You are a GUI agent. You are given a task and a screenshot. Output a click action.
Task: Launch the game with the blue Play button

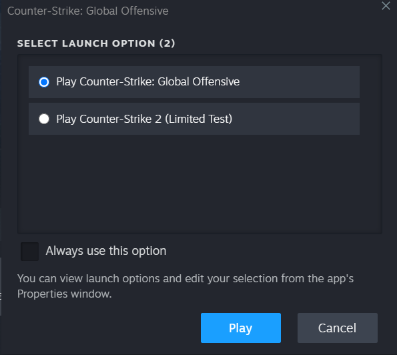[x=240, y=328]
